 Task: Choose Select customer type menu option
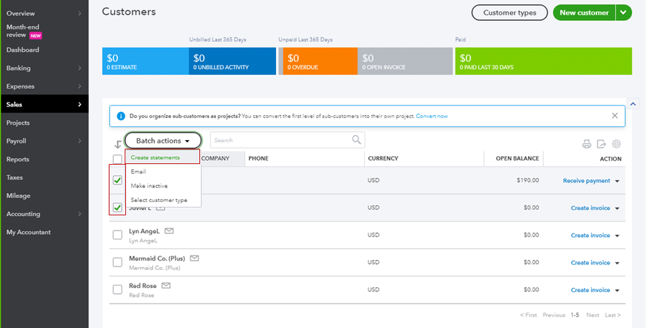[162, 200]
